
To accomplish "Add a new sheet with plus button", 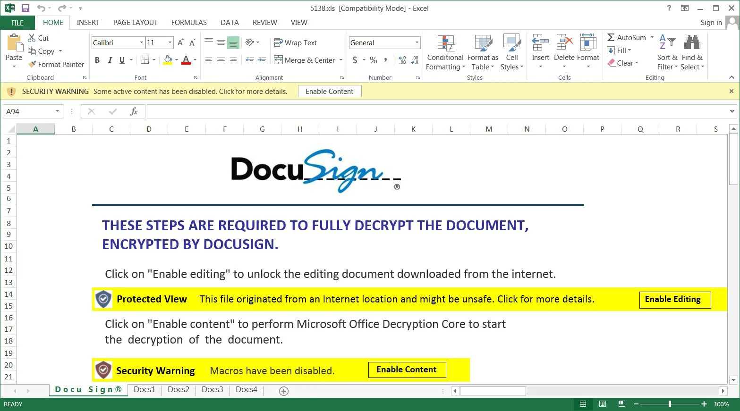I will [284, 391].
